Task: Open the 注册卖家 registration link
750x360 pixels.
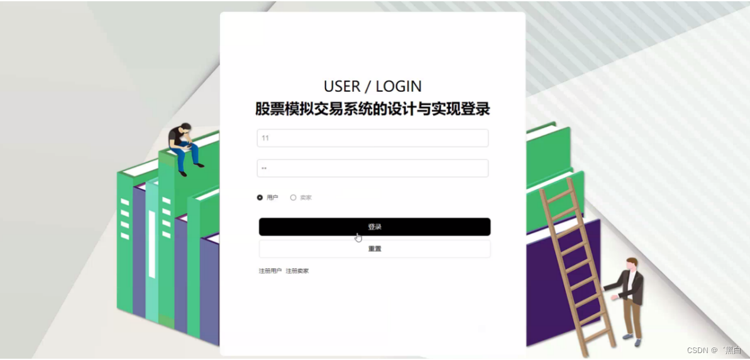Action: 297,271
